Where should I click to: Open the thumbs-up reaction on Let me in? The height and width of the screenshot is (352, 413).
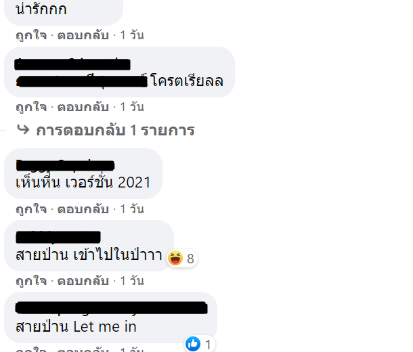[200, 344]
